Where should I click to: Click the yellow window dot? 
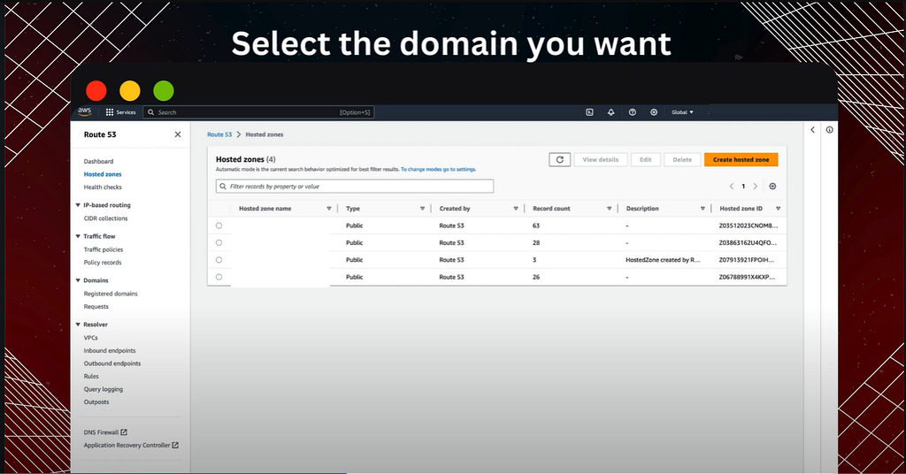pos(129,90)
